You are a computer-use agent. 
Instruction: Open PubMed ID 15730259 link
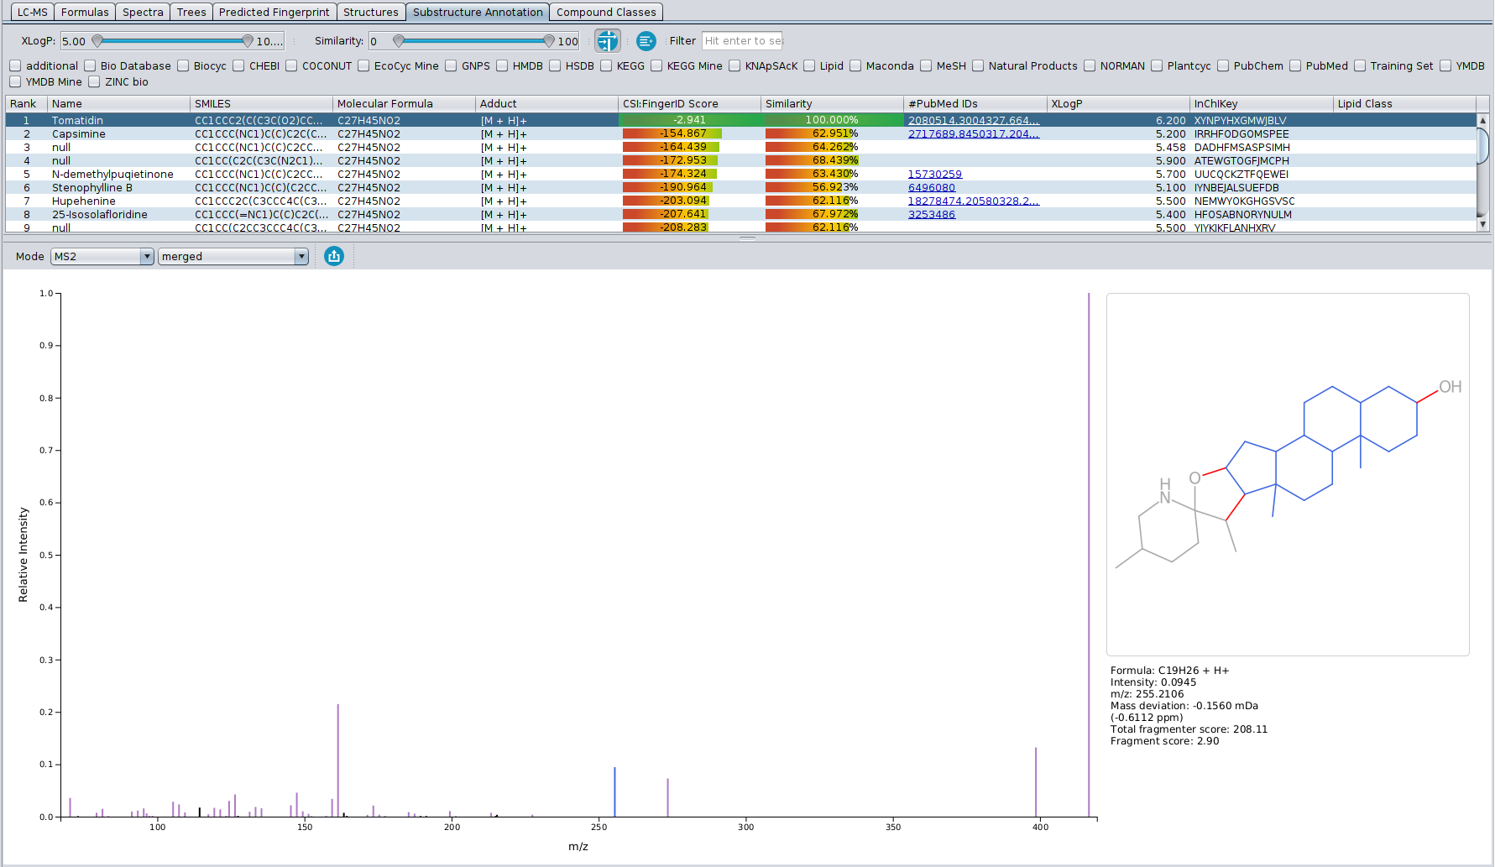[x=935, y=175]
